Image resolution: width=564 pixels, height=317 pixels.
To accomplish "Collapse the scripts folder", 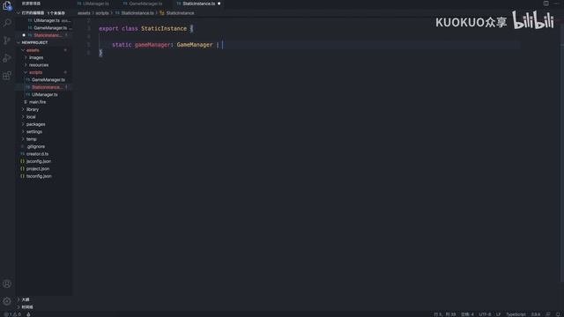I will point(35,72).
